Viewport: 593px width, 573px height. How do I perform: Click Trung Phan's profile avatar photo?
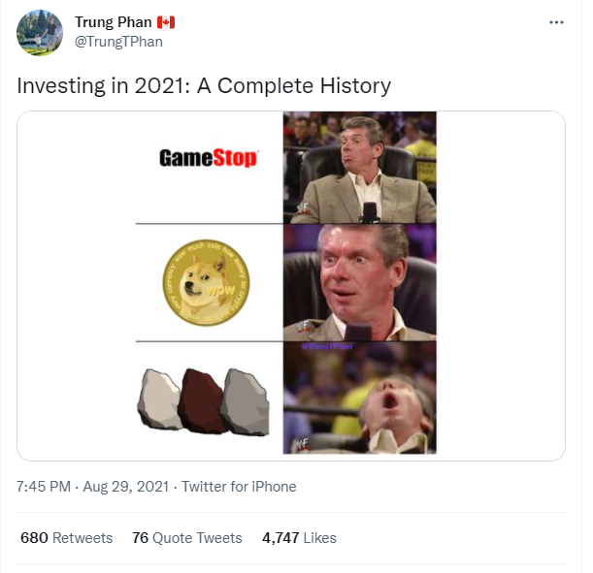41,32
